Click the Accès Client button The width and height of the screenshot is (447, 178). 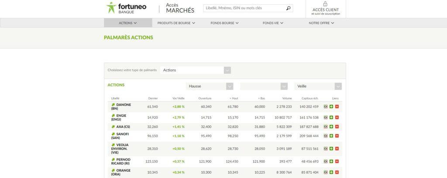coord(326,9)
